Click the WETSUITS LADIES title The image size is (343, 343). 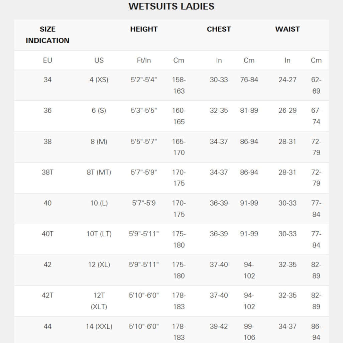point(171,6)
